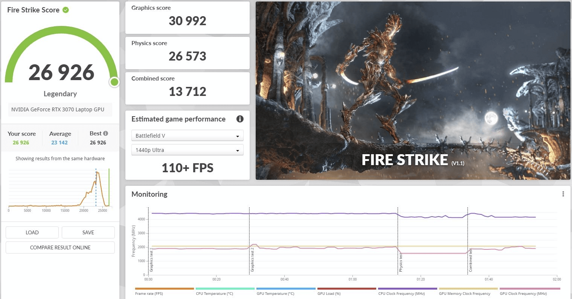Open the Battlefield V game dropdown
The height and width of the screenshot is (299, 572).
coord(188,135)
